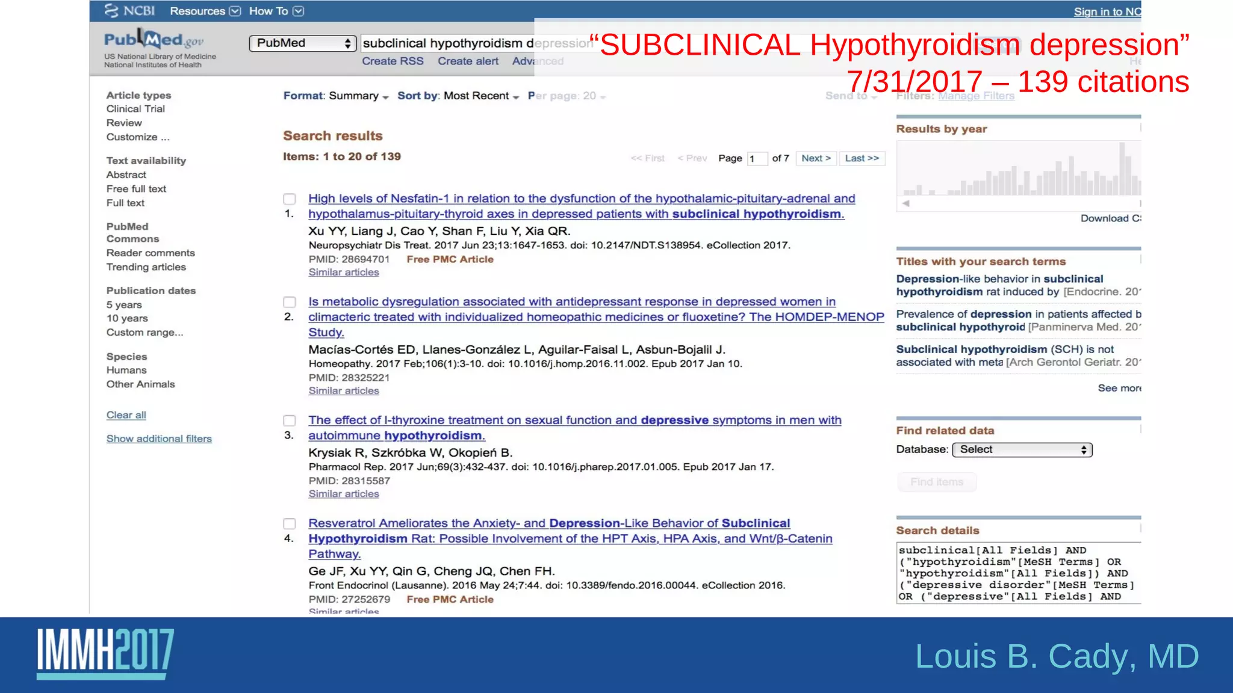The image size is (1233, 693).
Task: Click Manage Filters link
Action: (x=976, y=96)
